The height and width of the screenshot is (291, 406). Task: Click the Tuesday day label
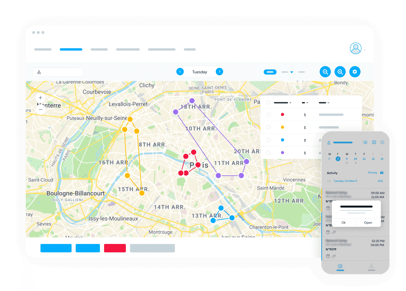pos(200,72)
